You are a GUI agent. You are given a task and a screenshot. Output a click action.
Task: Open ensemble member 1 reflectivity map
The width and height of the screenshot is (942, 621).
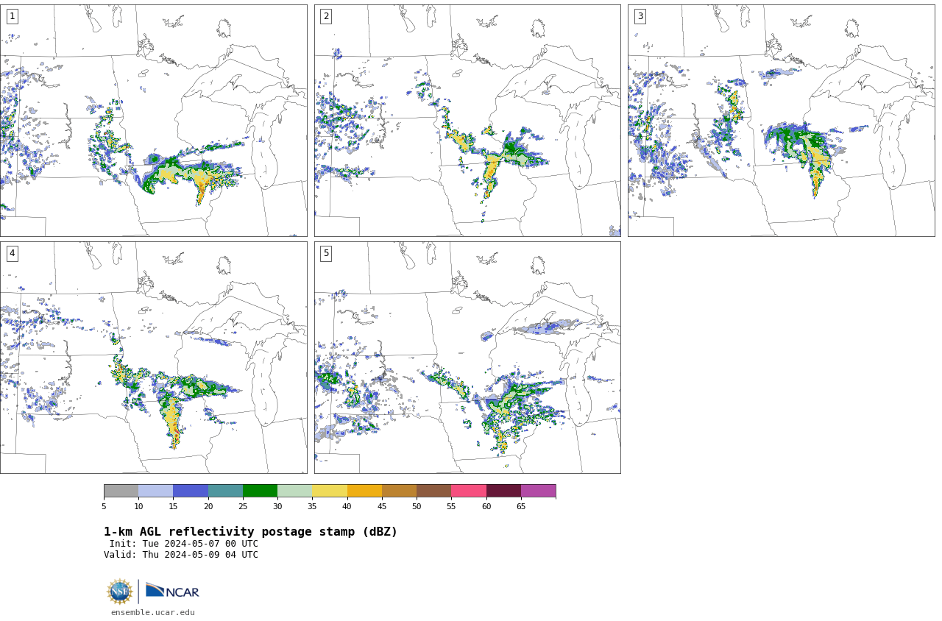(x=154, y=121)
